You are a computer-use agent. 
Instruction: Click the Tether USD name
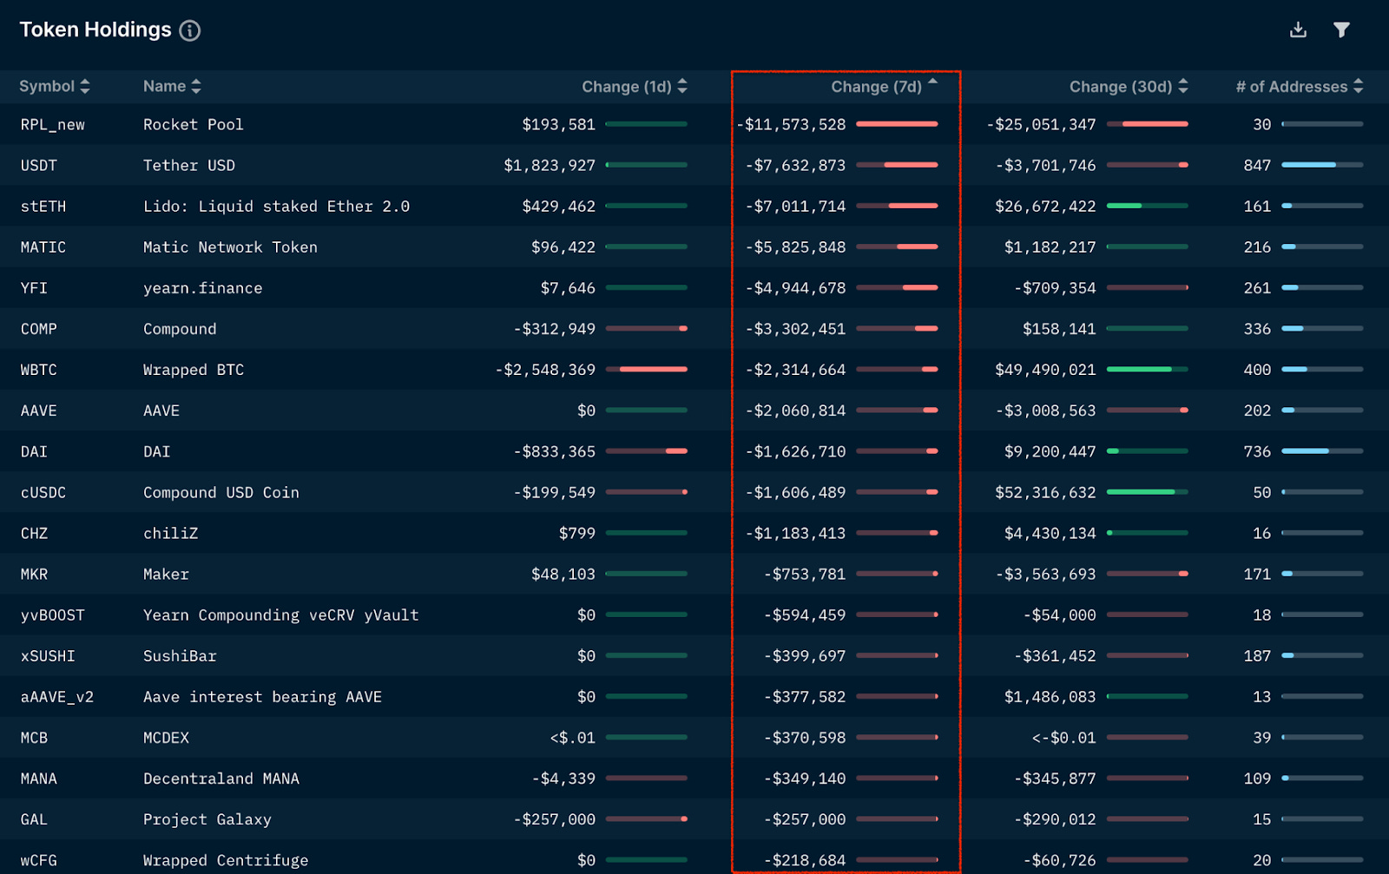pos(189,166)
